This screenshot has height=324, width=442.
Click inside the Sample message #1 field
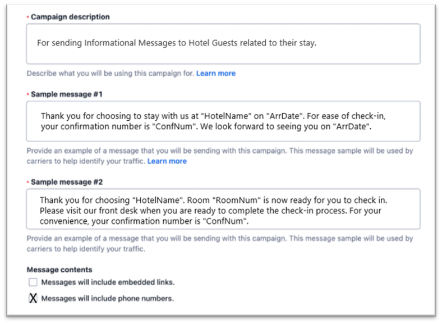(x=223, y=121)
